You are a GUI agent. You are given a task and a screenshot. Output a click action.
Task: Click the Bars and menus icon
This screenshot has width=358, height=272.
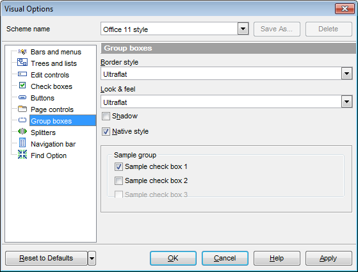click(22, 52)
